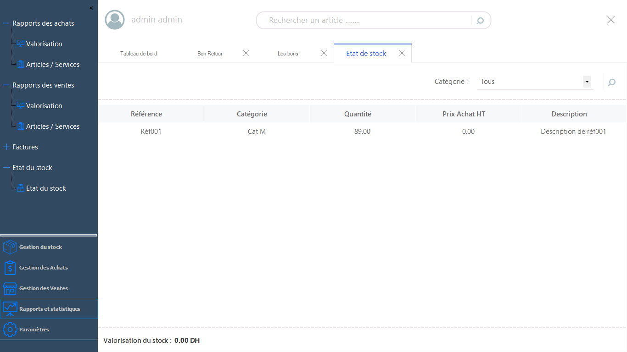Close the Etat de stock tab
Image resolution: width=627 pixels, height=352 pixels.
[402, 53]
